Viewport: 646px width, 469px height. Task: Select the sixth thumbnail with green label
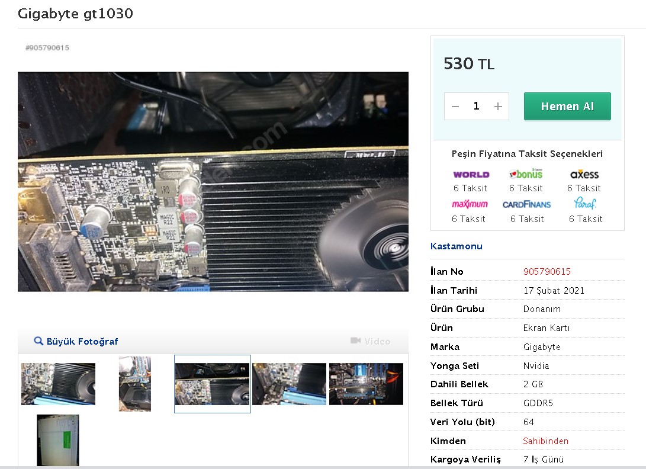click(x=57, y=440)
